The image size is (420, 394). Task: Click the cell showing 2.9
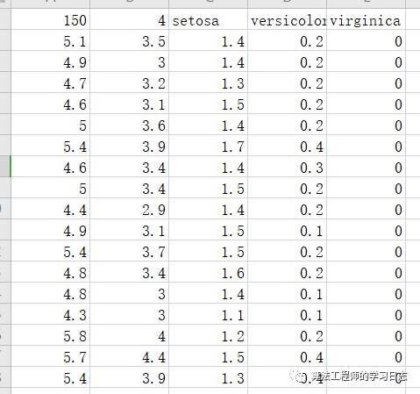coord(129,209)
